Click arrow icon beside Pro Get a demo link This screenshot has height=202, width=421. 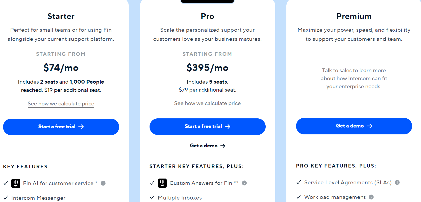pyautogui.click(x=223, y=146)
